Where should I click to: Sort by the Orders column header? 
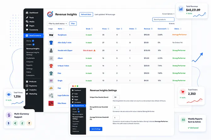(x=133, y=29)
